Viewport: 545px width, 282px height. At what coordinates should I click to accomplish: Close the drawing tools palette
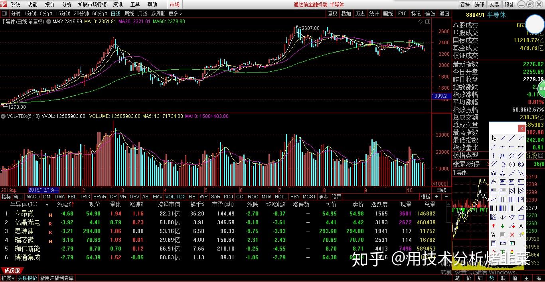click(x=521, y=128)
